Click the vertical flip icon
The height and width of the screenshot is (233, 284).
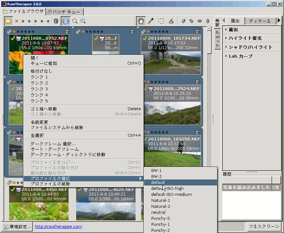(208, 21)
